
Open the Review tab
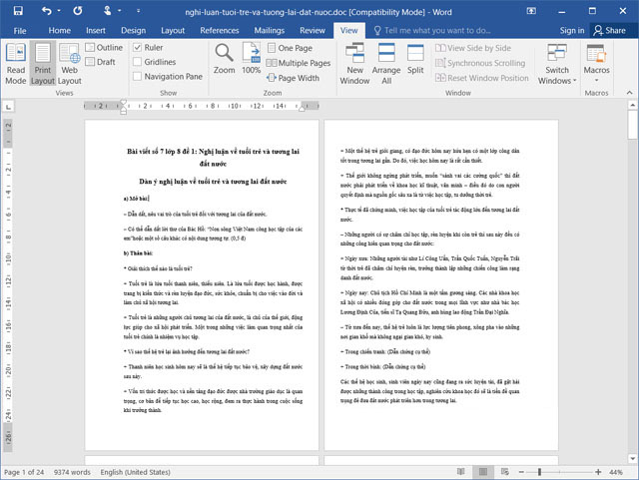click(313, 31)
